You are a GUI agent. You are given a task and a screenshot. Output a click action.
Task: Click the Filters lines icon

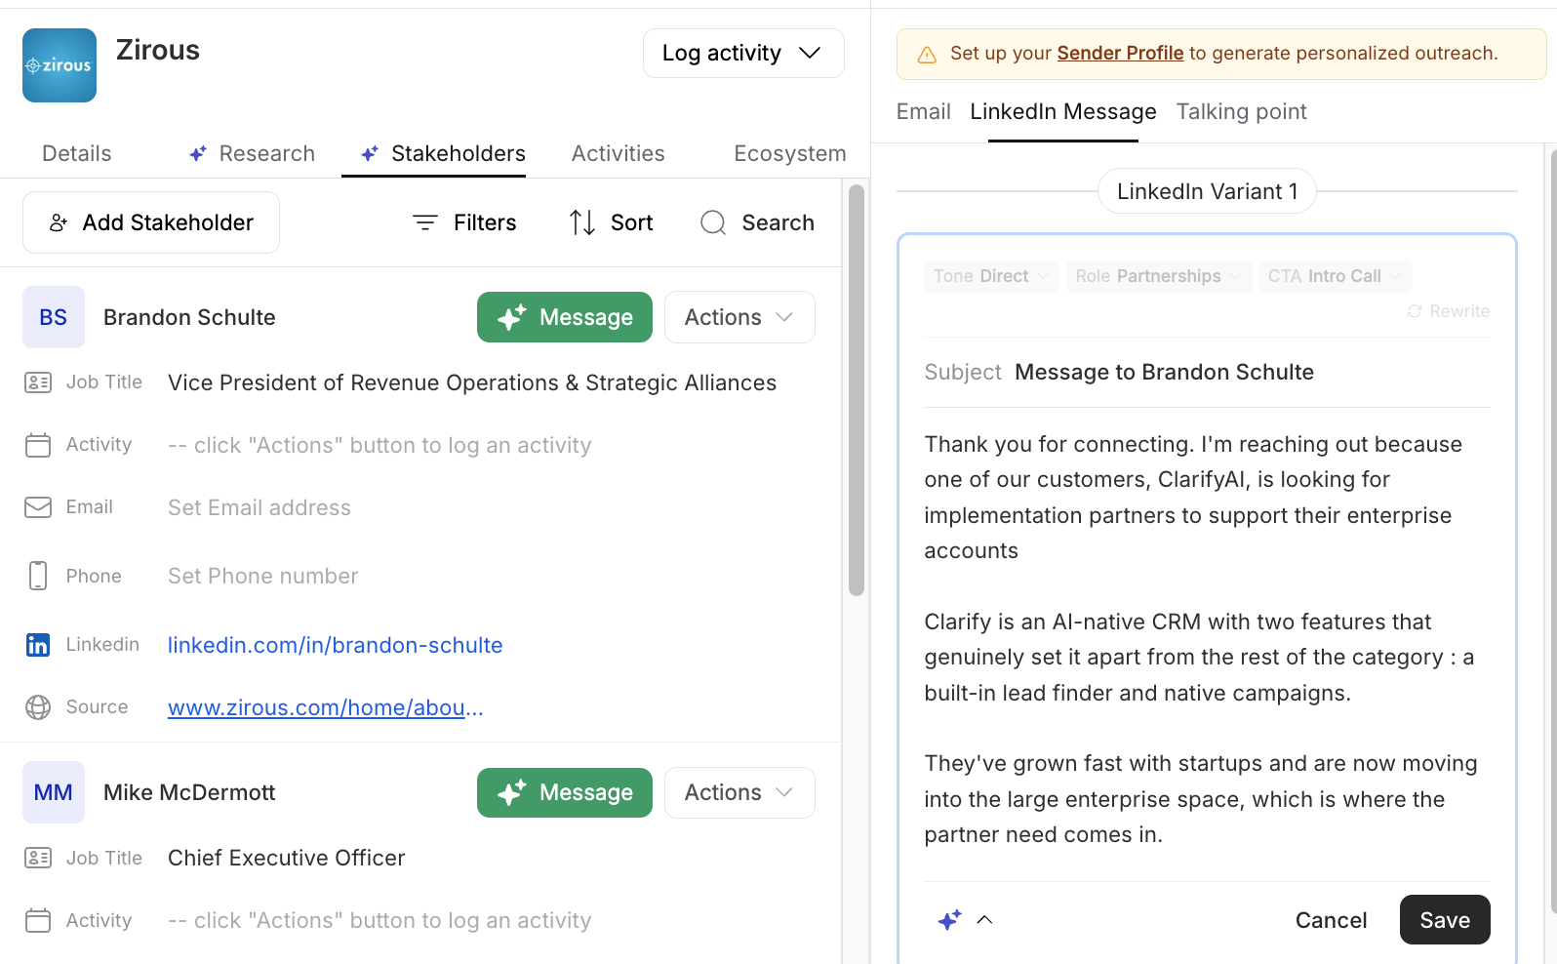tap(425, 222)
